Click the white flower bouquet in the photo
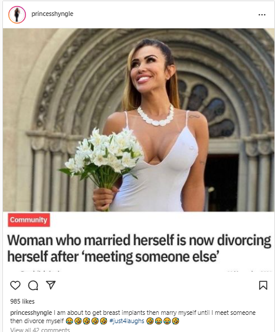The height and width of the screenshot is (332, 275). click(102, 157)
